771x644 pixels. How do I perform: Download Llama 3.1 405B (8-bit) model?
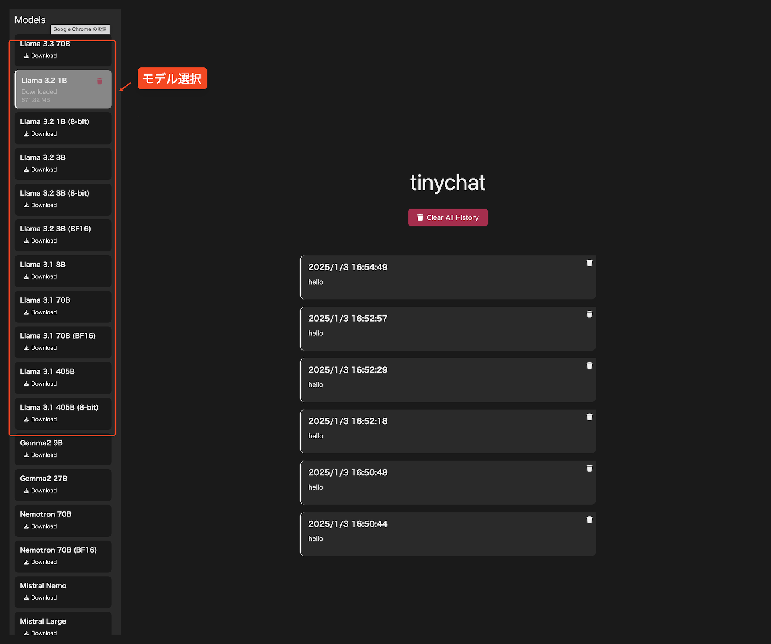pos(40,420)
